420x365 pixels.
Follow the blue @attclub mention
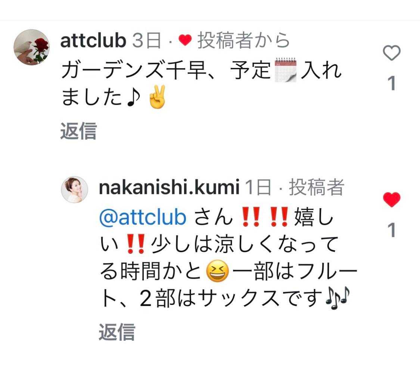click(x=143, y=217)
